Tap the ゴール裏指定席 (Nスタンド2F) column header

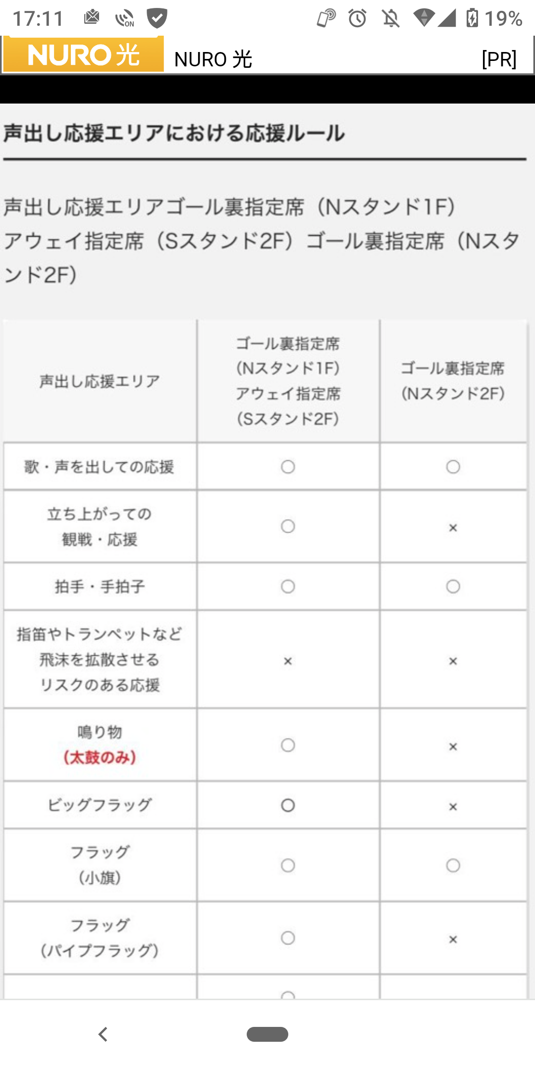[453, 380]
